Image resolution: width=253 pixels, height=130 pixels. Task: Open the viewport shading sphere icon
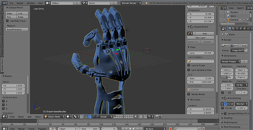click(69, 116)
